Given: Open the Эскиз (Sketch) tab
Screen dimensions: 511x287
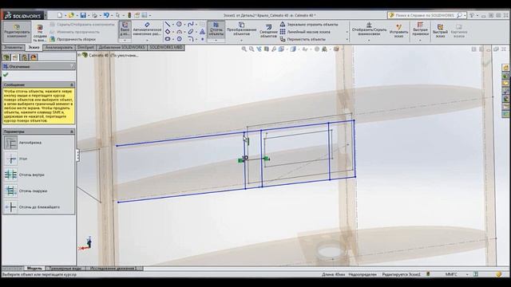Looking at the screenshot, I should click(x=34, y=48).
